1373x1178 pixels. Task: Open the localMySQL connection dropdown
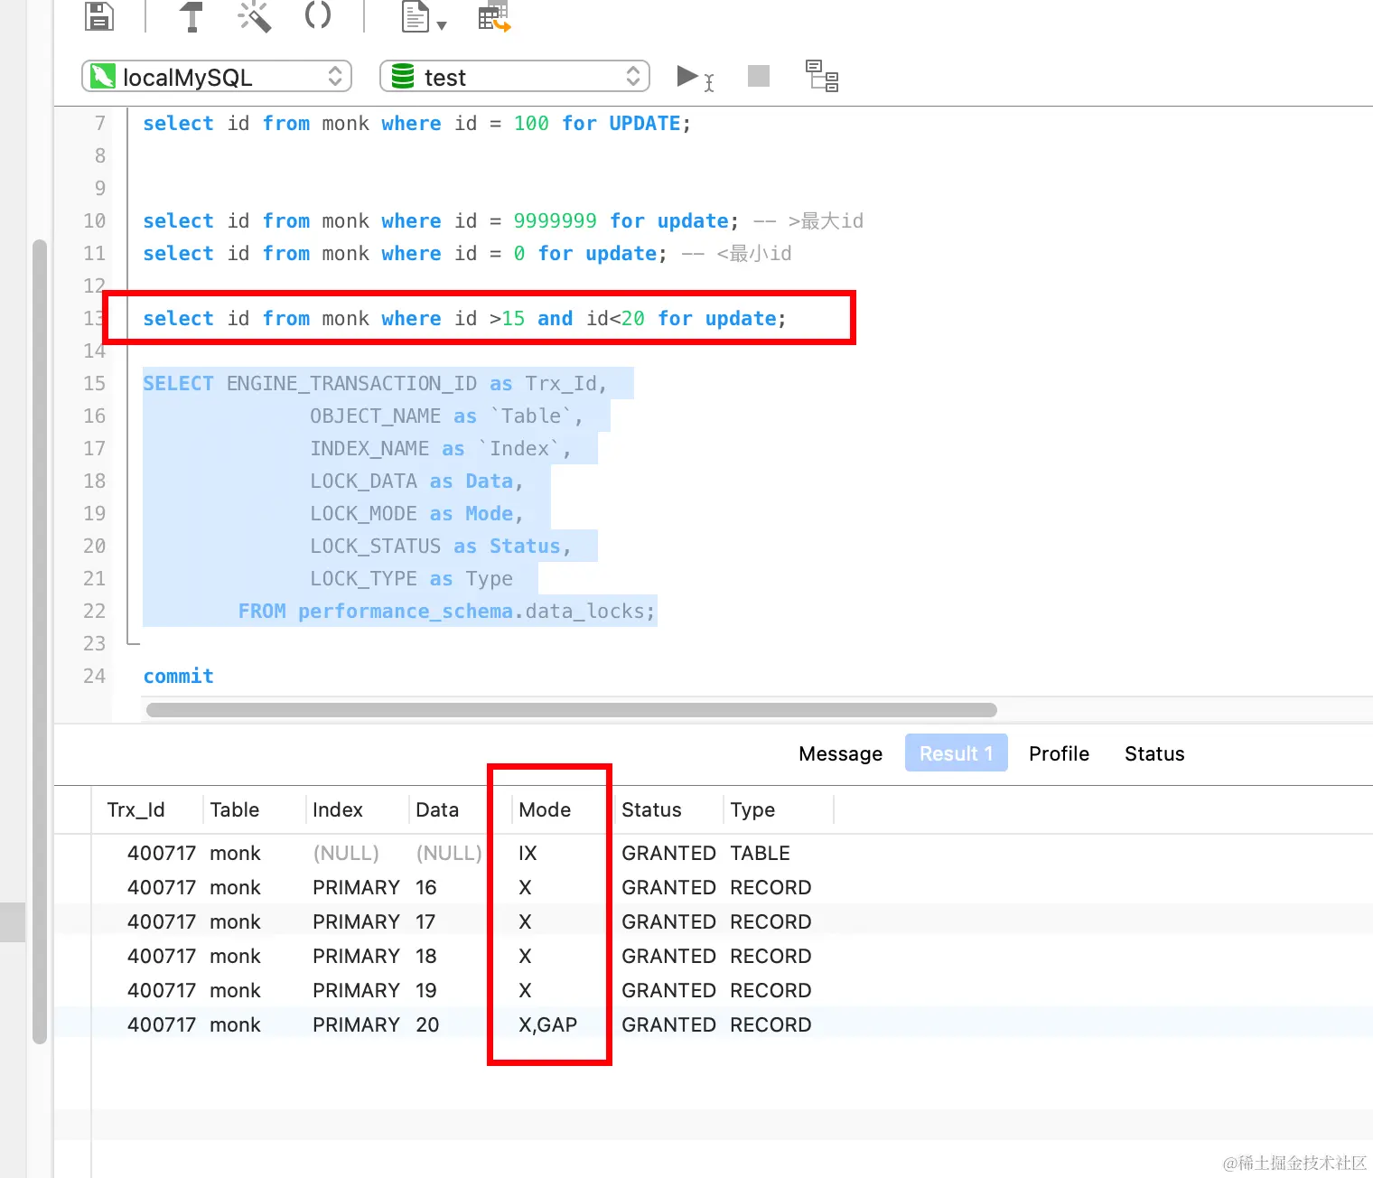(217, 77)
